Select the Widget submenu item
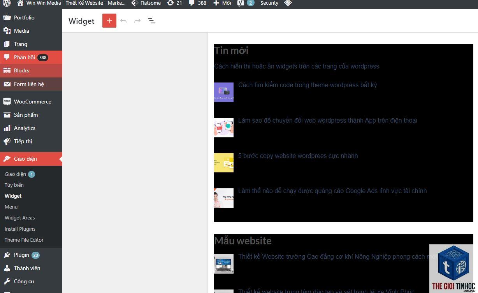Screen dimensions: 478x293 click(13, 196)
